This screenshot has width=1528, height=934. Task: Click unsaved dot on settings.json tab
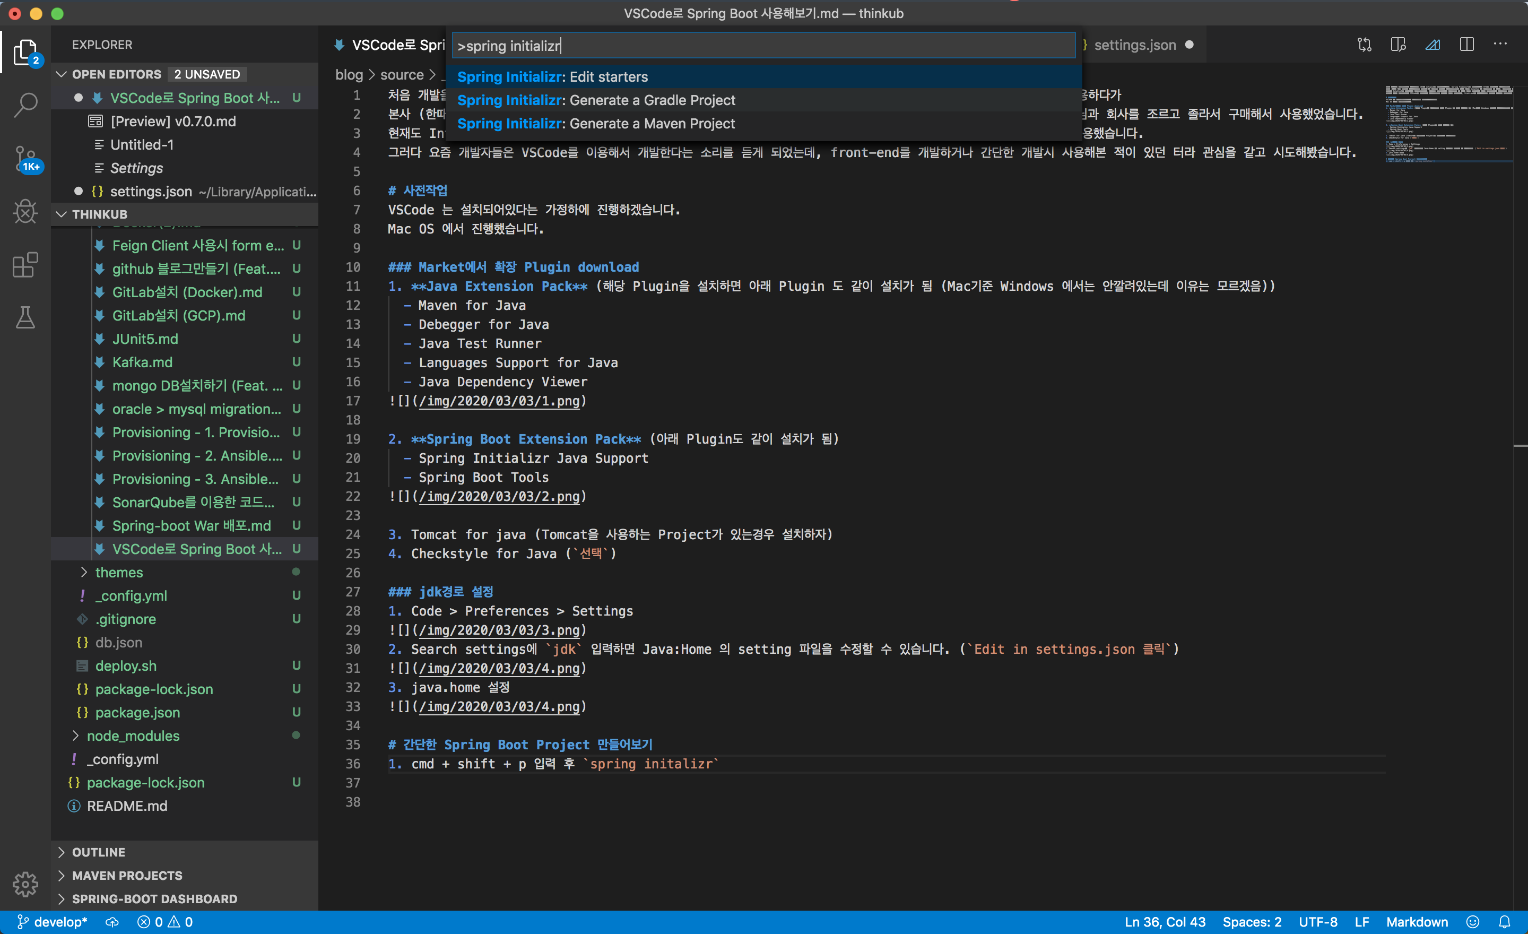[x=1190, y=45]
